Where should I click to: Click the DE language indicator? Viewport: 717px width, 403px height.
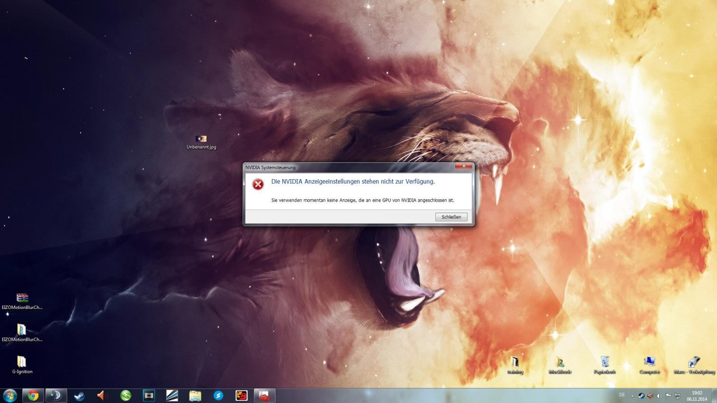pos(622,395)
